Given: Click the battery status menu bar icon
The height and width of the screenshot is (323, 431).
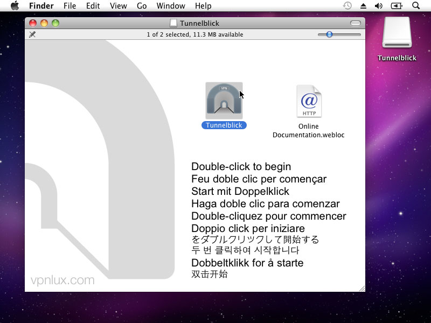Looking at the screenshot, I should tap(397, 6).
